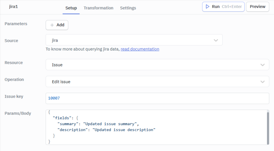Open the Source dropdown chevron

click(x=216, y=40)
